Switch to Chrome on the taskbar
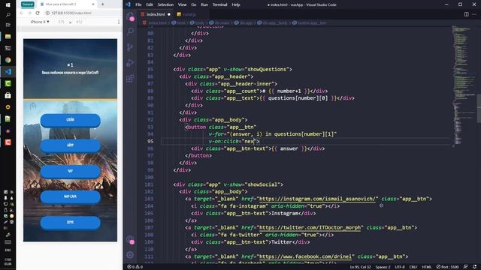 8,60
